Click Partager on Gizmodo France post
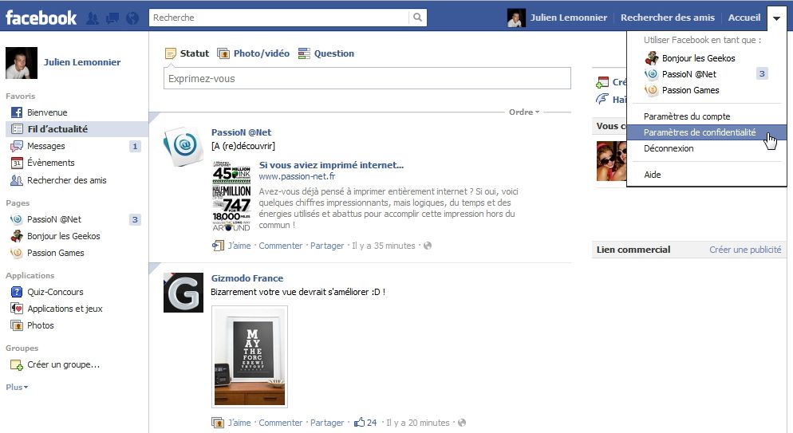 (327, 423)
